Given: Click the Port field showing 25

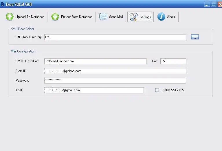Looking at the screenshot, I should click(173, 61).
